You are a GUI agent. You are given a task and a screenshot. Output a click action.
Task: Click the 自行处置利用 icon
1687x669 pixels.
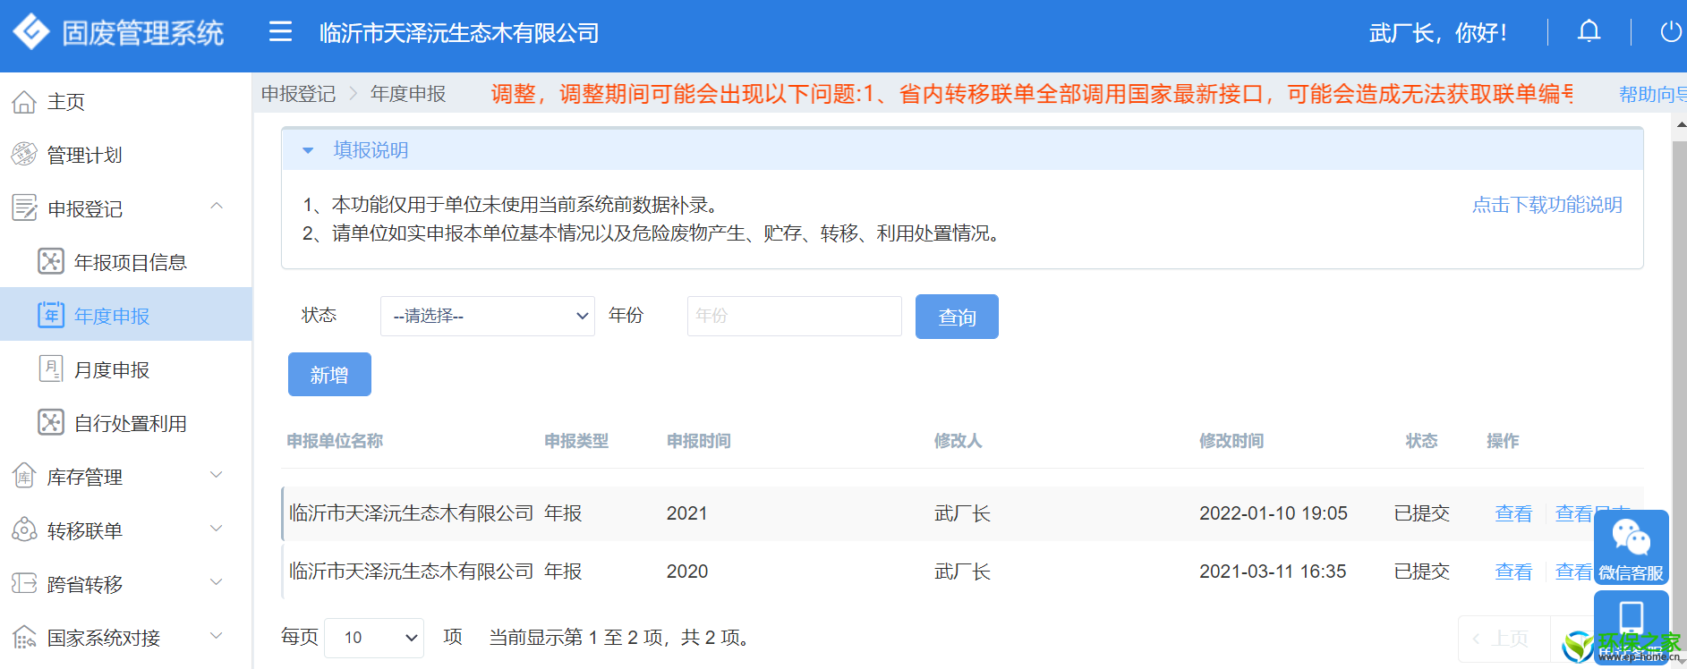coord(51,423)
